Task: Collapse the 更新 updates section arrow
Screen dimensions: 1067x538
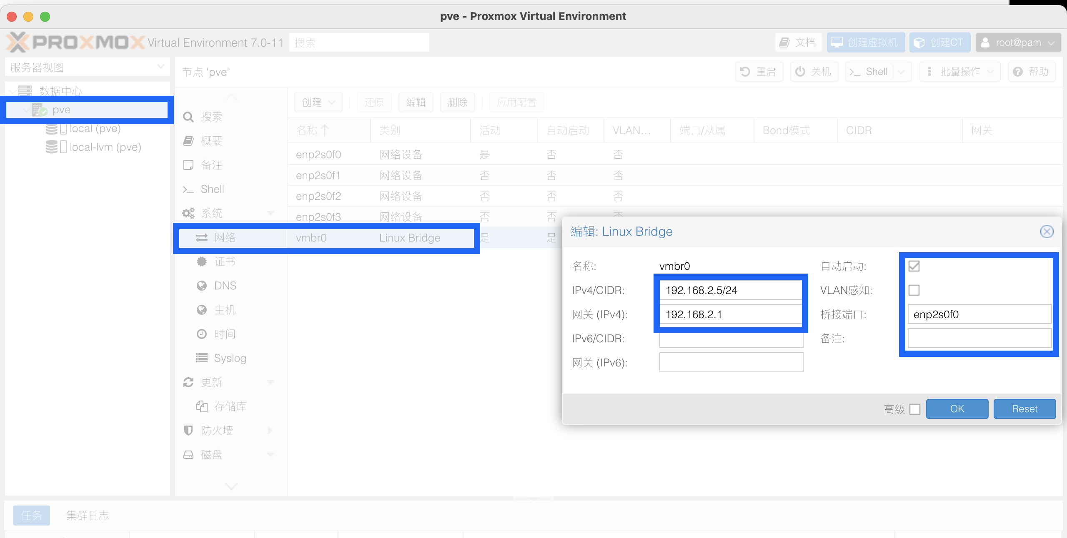Action: tap(270, 382)
